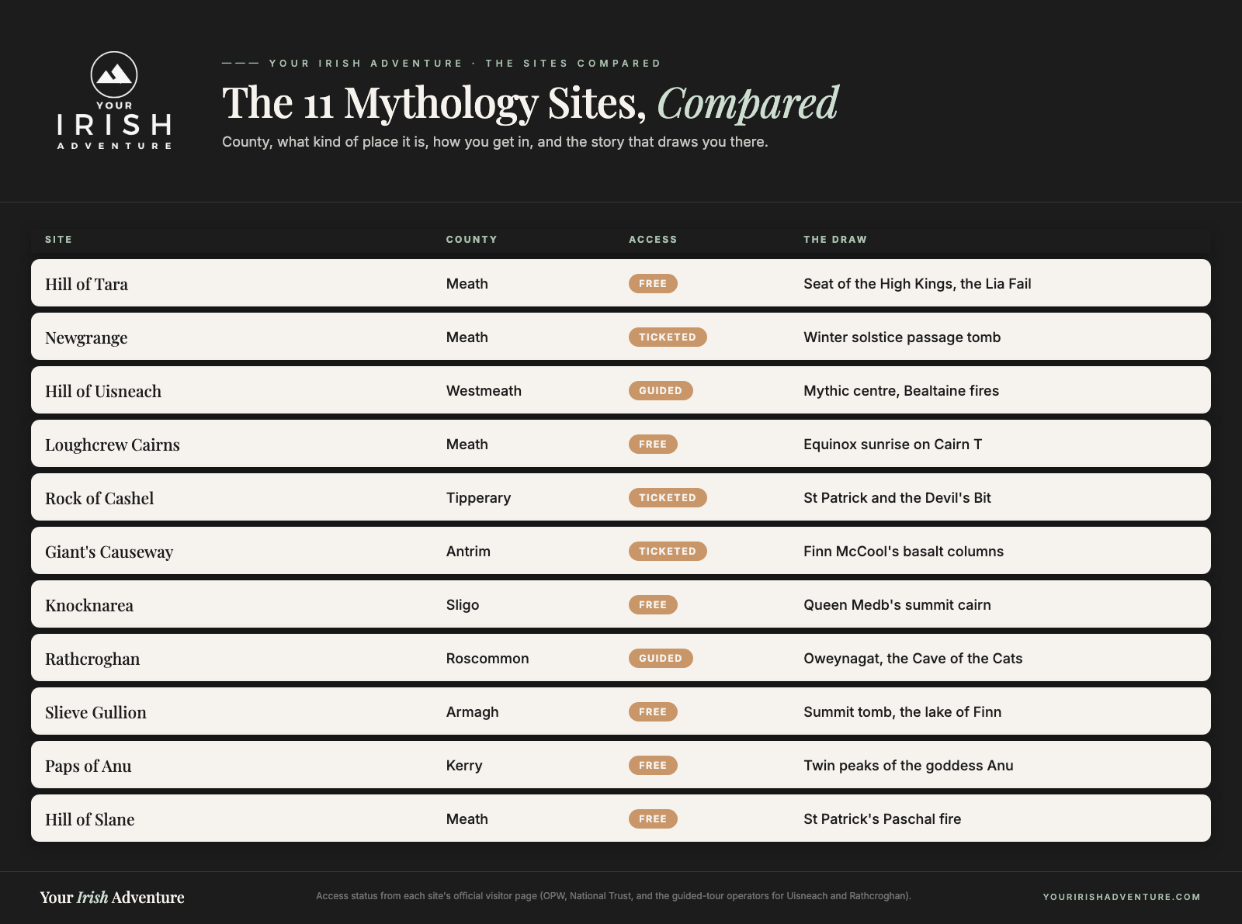Viewport: 1242px width, 924px height.
Task: Select the Rock of Cashel site name
Action: 99,498
